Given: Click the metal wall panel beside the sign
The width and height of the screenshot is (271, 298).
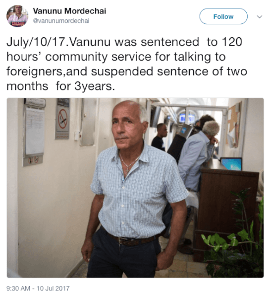Looking at the screenshot, I should [88, 122].
